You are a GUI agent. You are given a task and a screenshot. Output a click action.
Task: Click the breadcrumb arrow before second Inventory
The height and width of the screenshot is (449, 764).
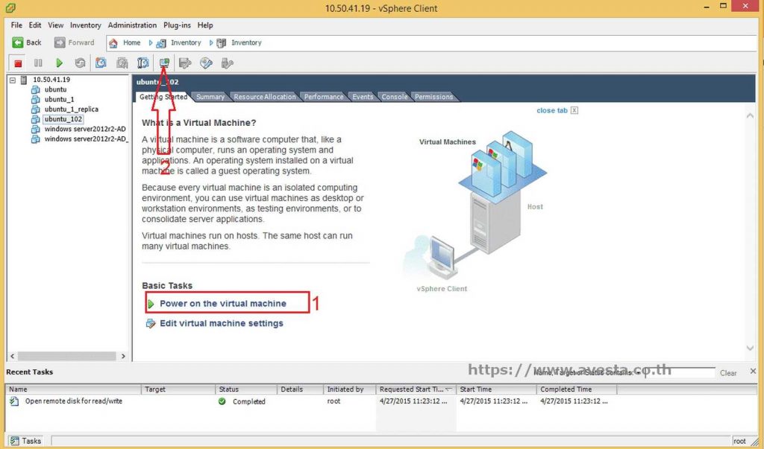coord(211,42)
